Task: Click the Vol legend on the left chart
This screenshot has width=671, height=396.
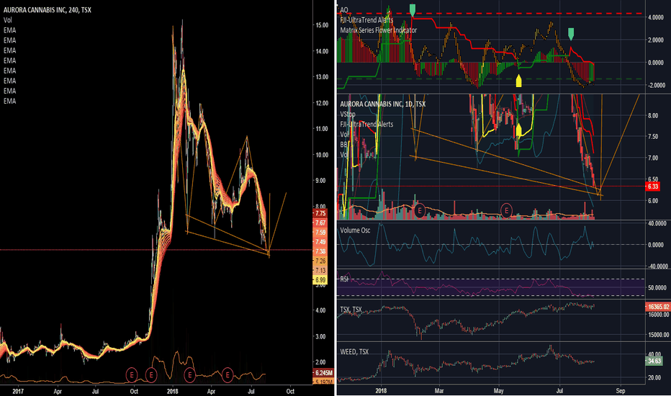Action: pyautogui.click(x=8, y=20)
